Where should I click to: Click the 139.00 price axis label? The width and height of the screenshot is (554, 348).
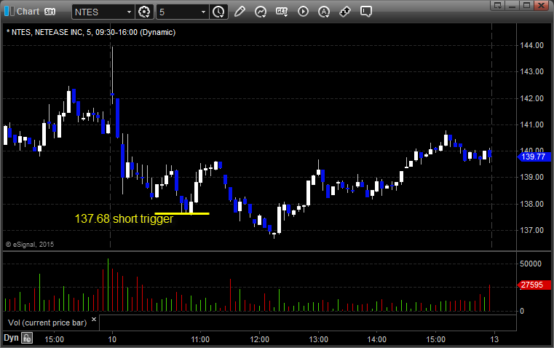point(531,177)
